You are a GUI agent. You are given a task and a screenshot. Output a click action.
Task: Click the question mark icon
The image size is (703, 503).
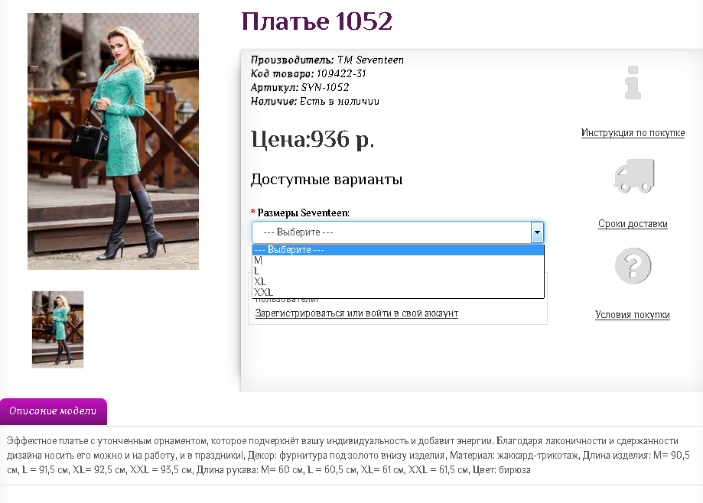(633, 267)
